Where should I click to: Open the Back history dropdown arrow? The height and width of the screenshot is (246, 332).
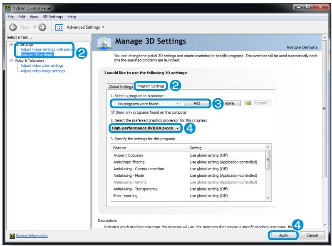(x=35, y=27)
